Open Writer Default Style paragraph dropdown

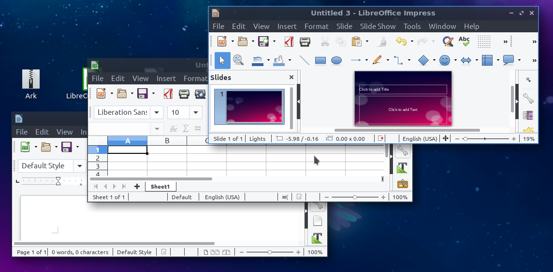pyautogui.click(x=80, y=166)
